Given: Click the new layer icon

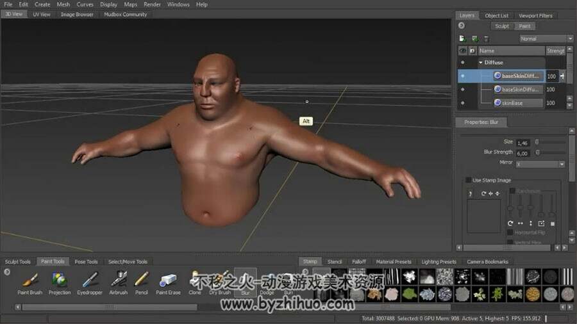Looking at the screenshot, I should pyautogui.click(x=462, y=38).
